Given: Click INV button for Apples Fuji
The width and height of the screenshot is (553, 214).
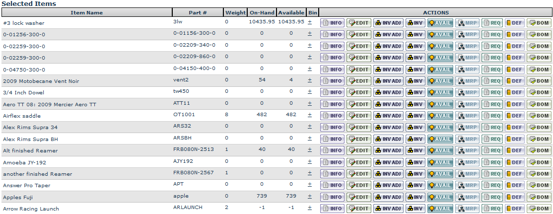Looking at the screenshot, I should (x=415, y=197).
